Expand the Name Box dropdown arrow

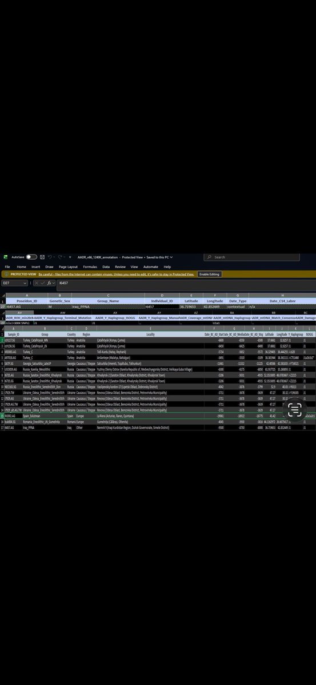point(25,283)
